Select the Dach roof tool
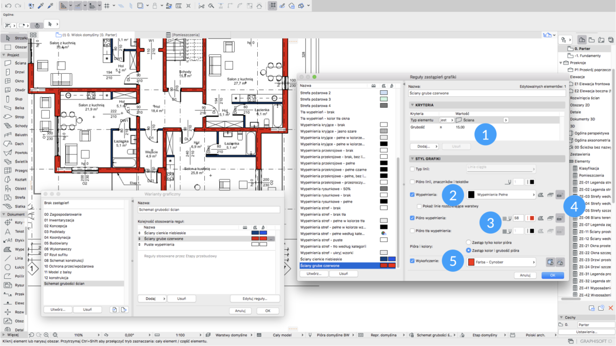This screenshot has height=346, width=616. [x=14, y=144]
